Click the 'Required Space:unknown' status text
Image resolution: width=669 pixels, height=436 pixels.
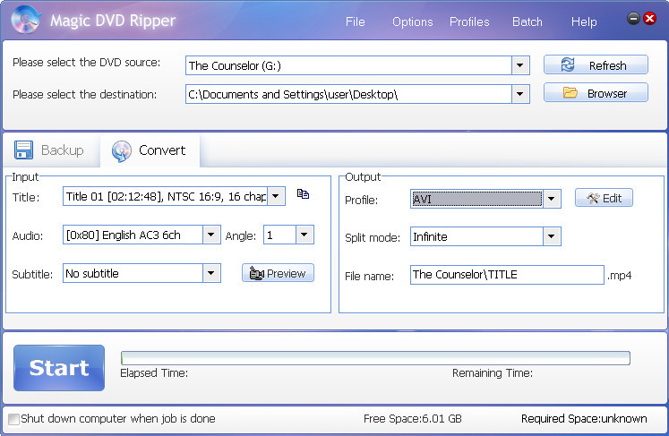click(x=584, y=418)
